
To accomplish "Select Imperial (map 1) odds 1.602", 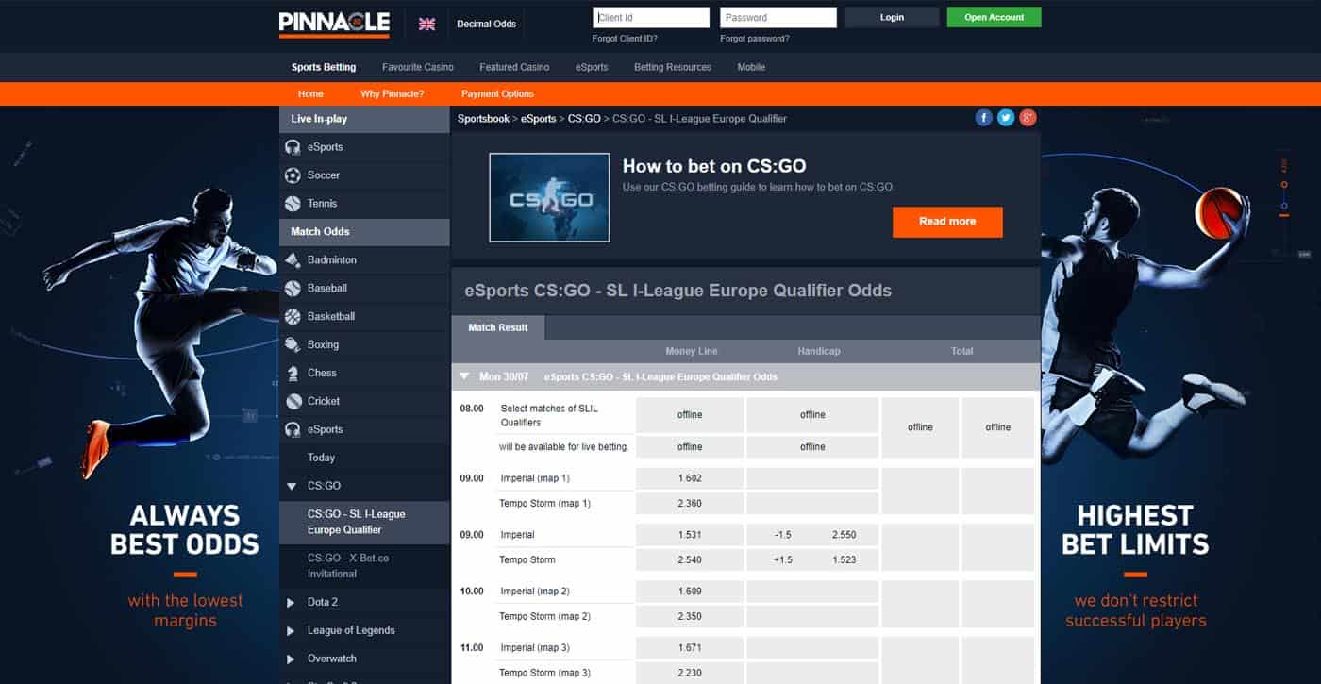I will tap(690, 478).
